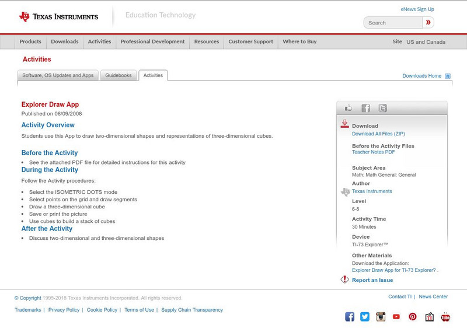Open the Downloads menu
The image size is (467, 328).
click(x=65, y=41)
